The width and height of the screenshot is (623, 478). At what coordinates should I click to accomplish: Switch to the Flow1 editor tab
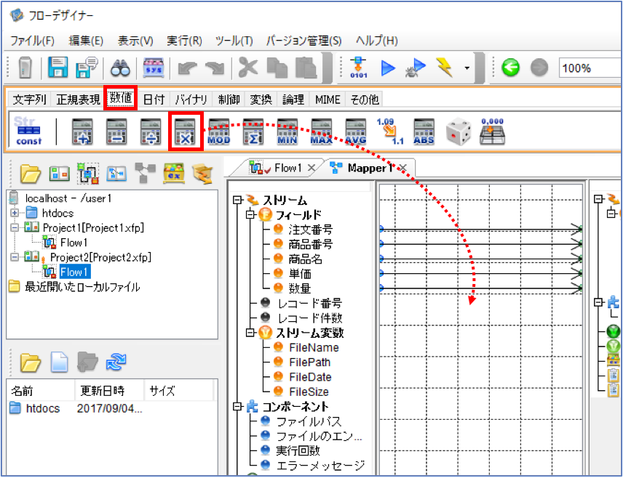(x=282, y=169)
